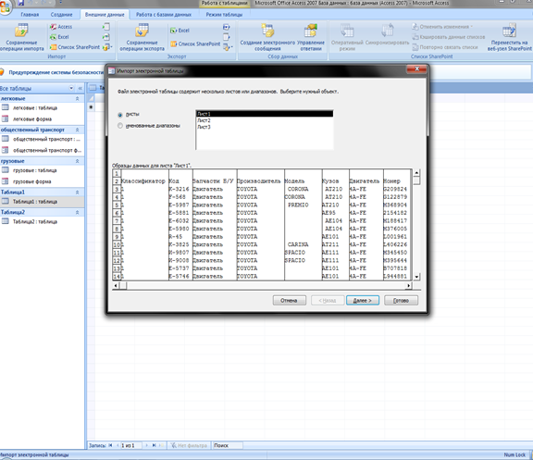Open the 'Внешние данные' ribbon tab
Screen dimensions: 533x460
point(105,15)
